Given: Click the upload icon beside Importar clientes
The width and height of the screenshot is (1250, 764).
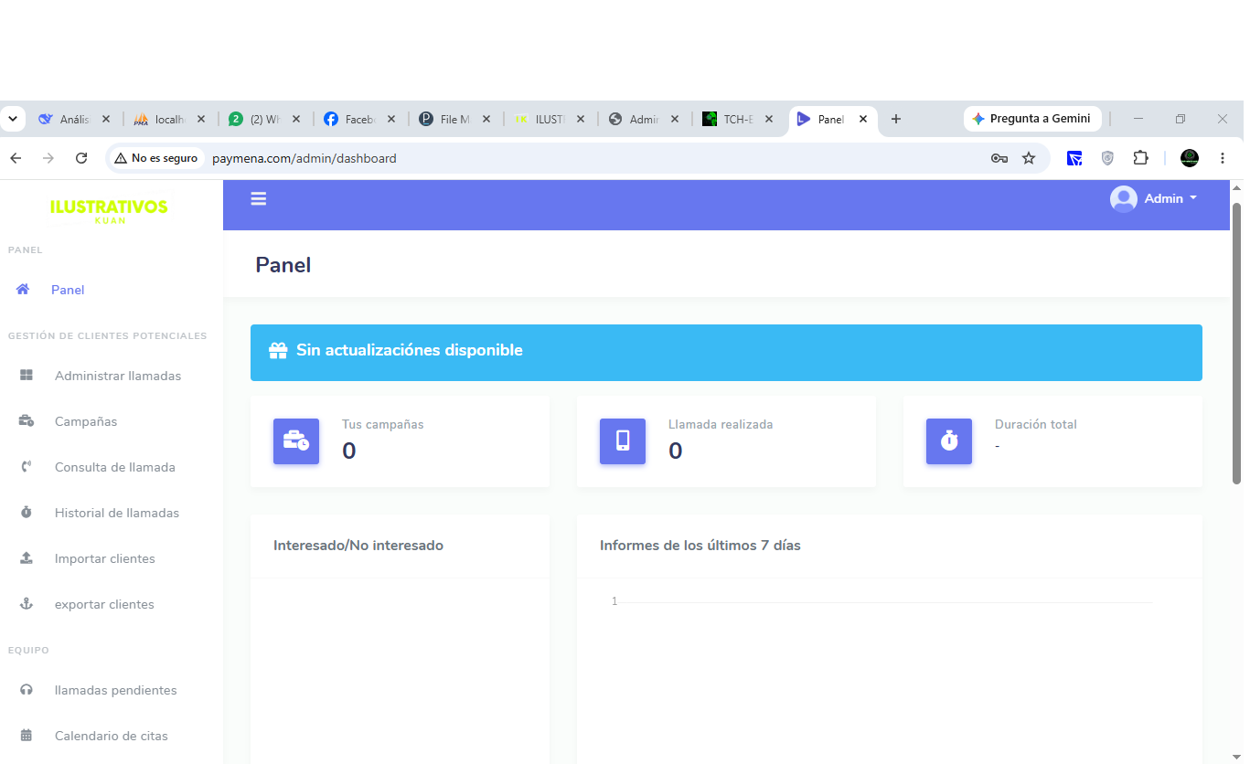Looking at the screenshot, I should pyautogui.click(x=27, y=558).
